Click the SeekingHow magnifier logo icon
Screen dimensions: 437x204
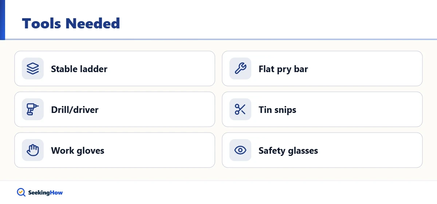click(21, 192)
